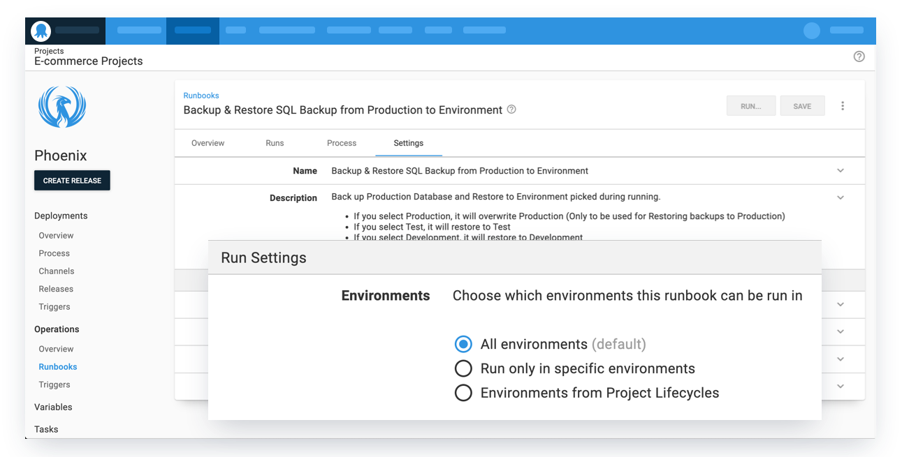The width and height of the screenshot is (902, 457).
Task: Open the three-dot overflow menu
Action: click(843, 106)
